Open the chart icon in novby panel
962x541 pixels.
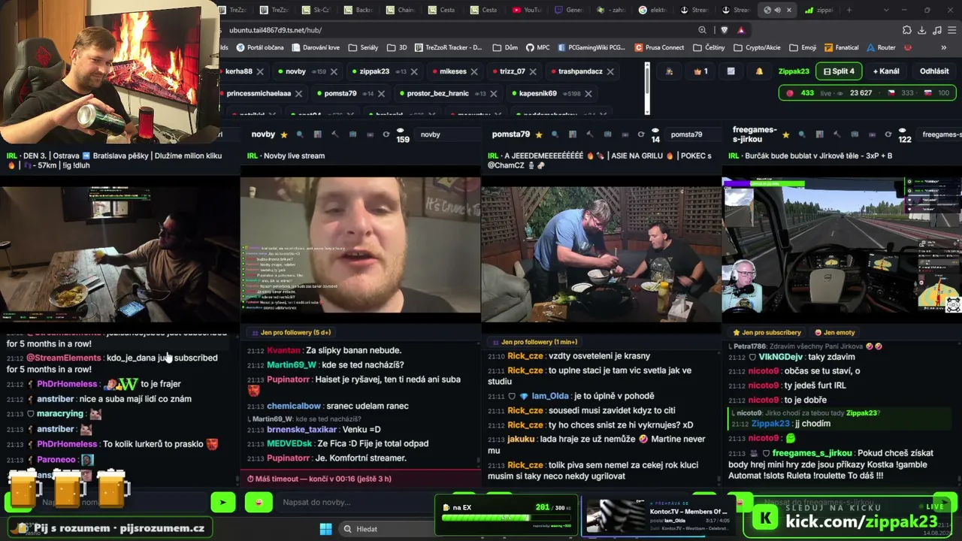(x=317, y=134)
